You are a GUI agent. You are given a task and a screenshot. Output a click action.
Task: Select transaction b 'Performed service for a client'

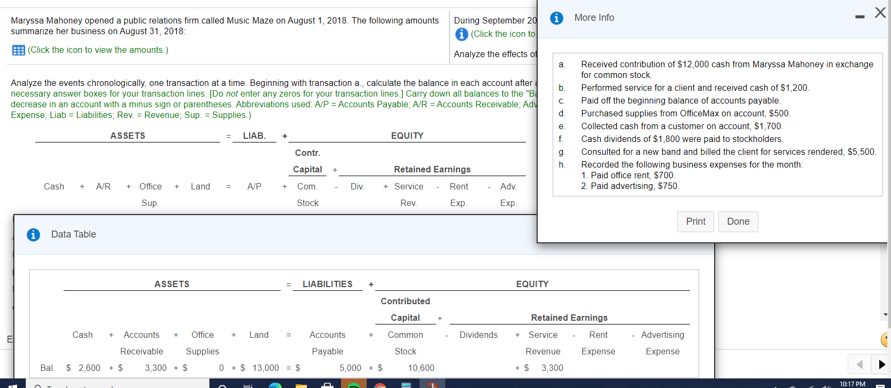point(695,88)
